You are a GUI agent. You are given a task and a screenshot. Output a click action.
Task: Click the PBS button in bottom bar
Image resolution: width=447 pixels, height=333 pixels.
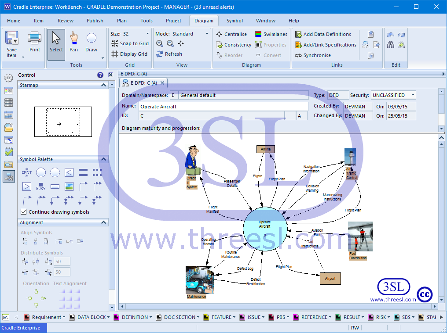[278, 317]
